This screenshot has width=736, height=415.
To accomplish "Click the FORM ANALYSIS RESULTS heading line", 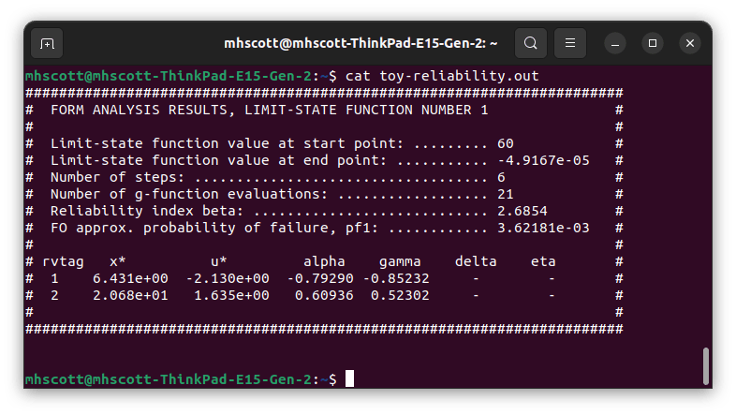I will pos(270,110).
